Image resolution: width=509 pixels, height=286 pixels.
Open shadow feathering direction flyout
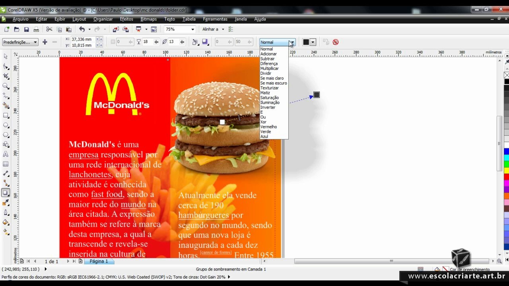pos(195,42)
